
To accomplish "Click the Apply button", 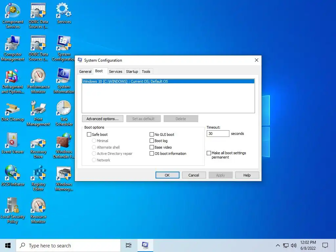I will [x=220, y=175].
